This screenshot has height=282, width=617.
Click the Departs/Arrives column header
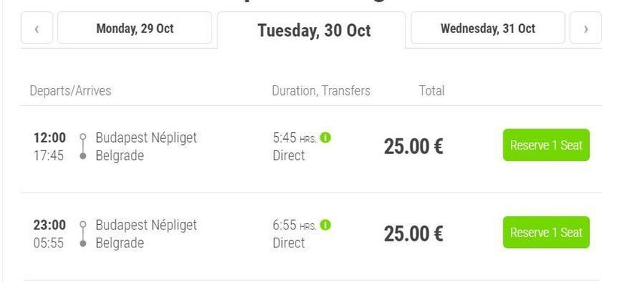(71, 91)
